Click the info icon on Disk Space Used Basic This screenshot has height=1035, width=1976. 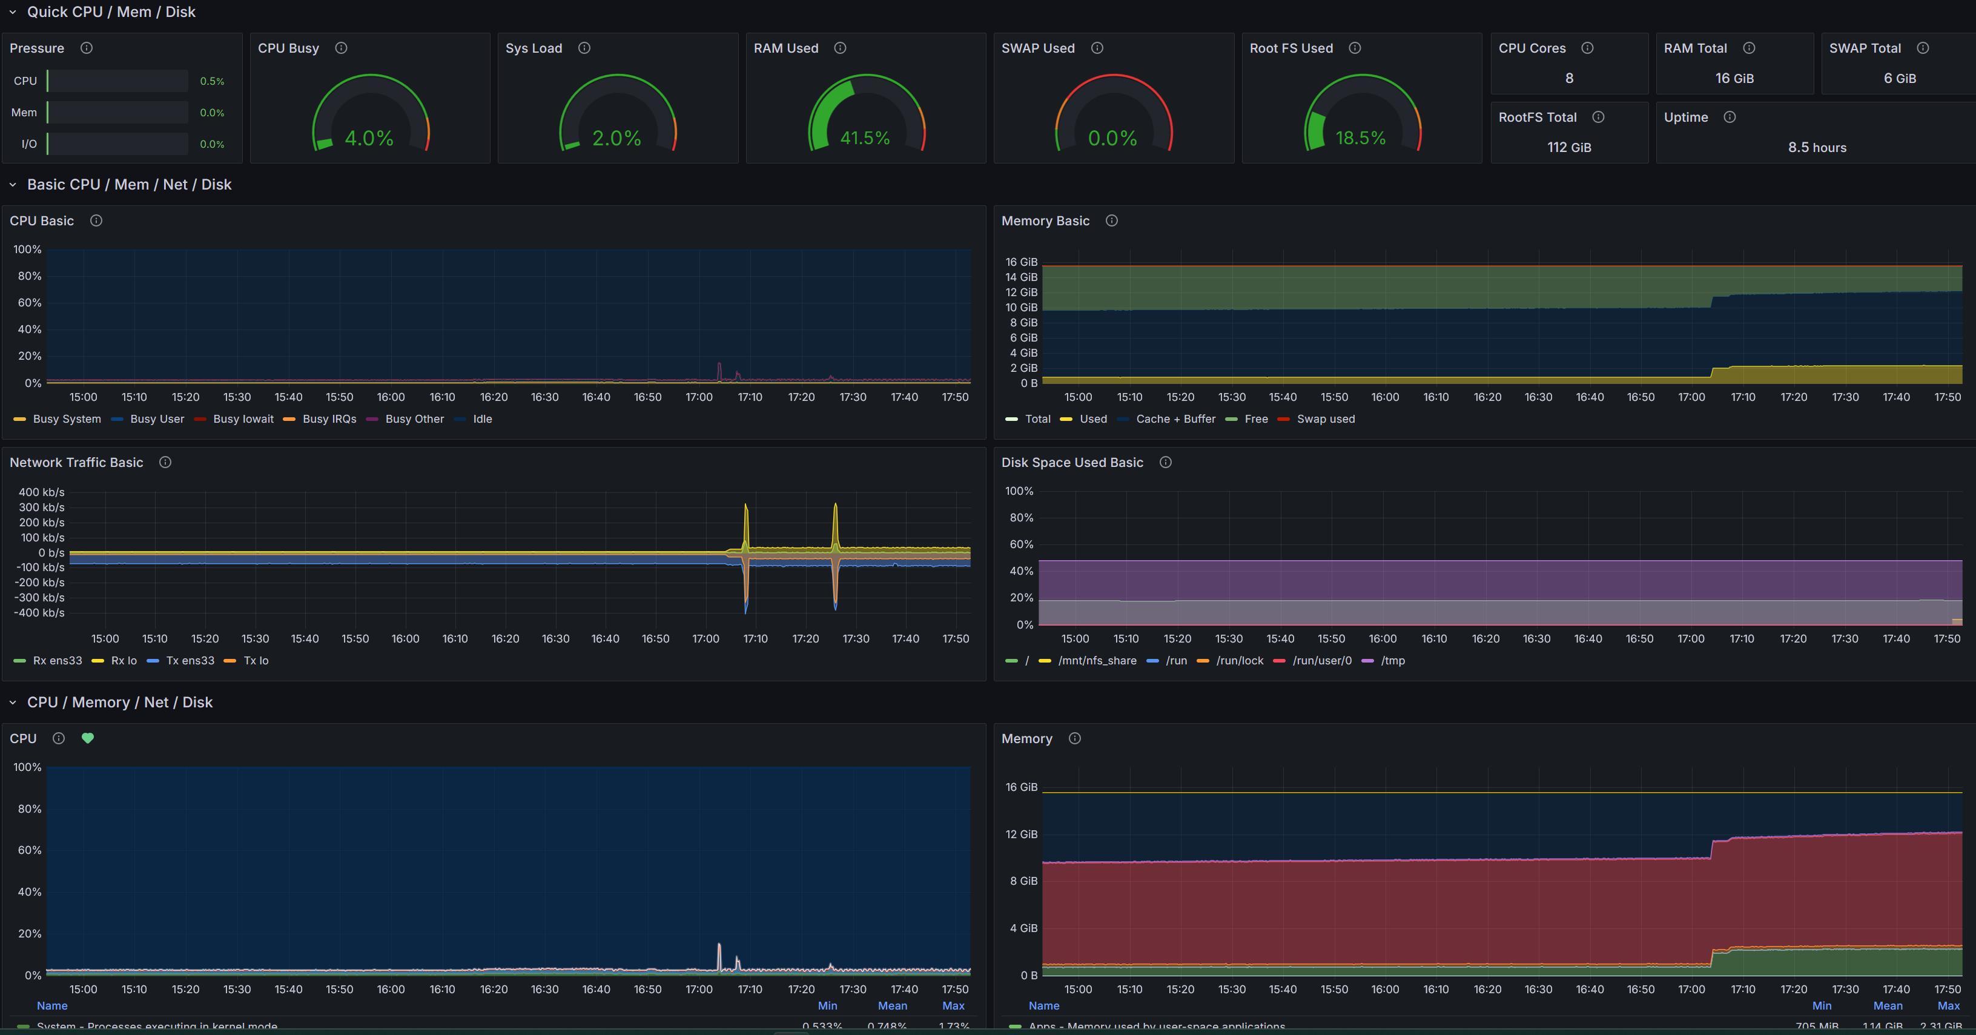point(1165,462)
